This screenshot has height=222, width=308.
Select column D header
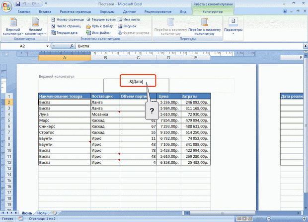[168, 58]
